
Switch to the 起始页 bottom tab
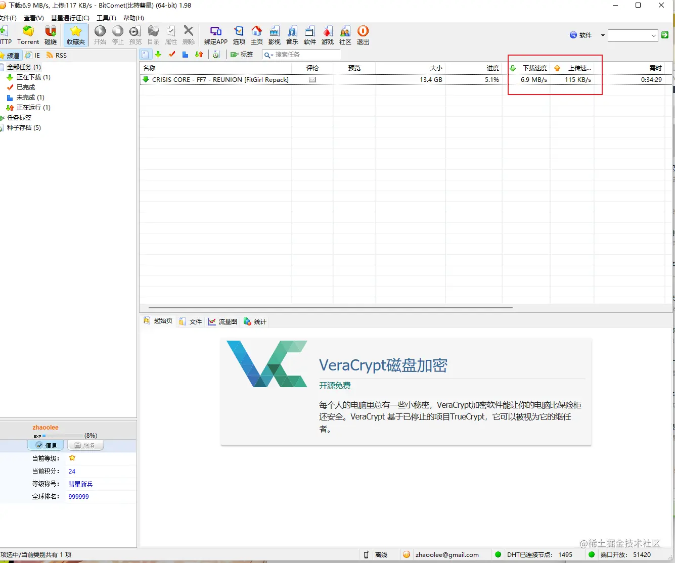(158, 321)
